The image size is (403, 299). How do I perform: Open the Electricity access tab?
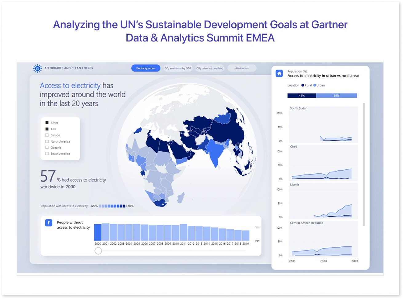146,68
